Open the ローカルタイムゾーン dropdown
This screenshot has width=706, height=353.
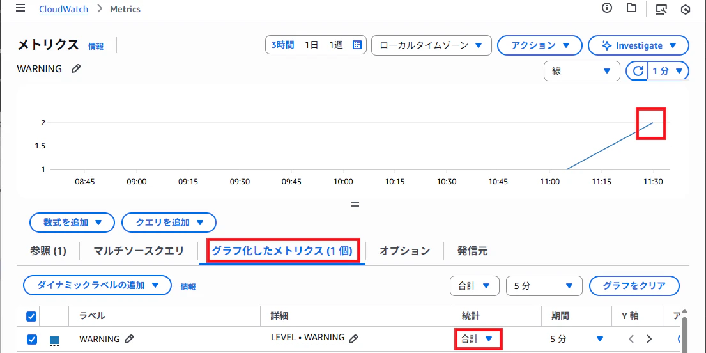(x=431, y=45)
